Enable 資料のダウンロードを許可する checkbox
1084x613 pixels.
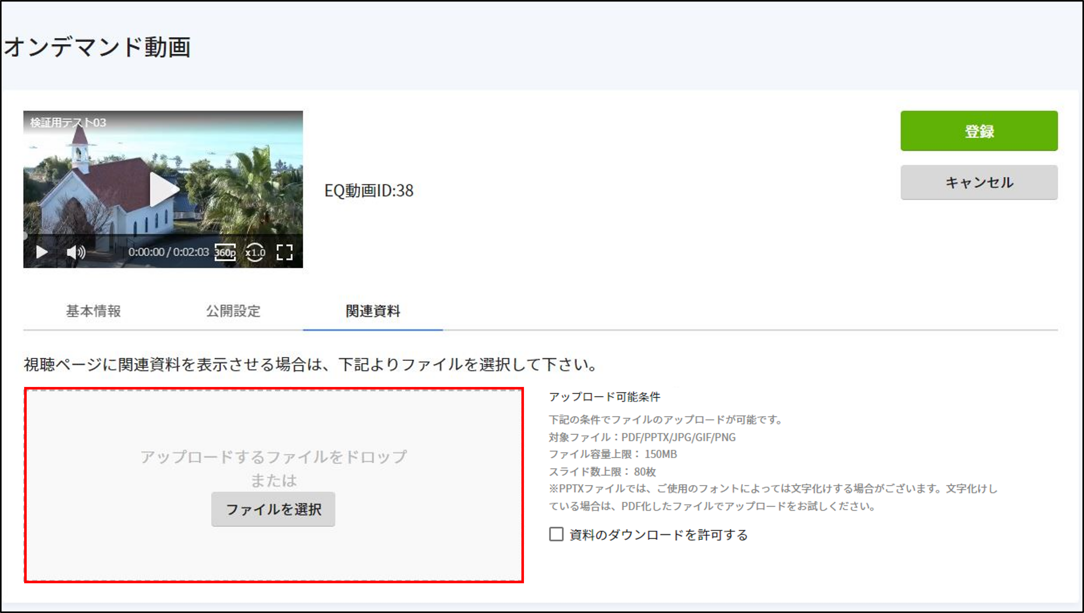pyautogui.click(x=556, y=534)
